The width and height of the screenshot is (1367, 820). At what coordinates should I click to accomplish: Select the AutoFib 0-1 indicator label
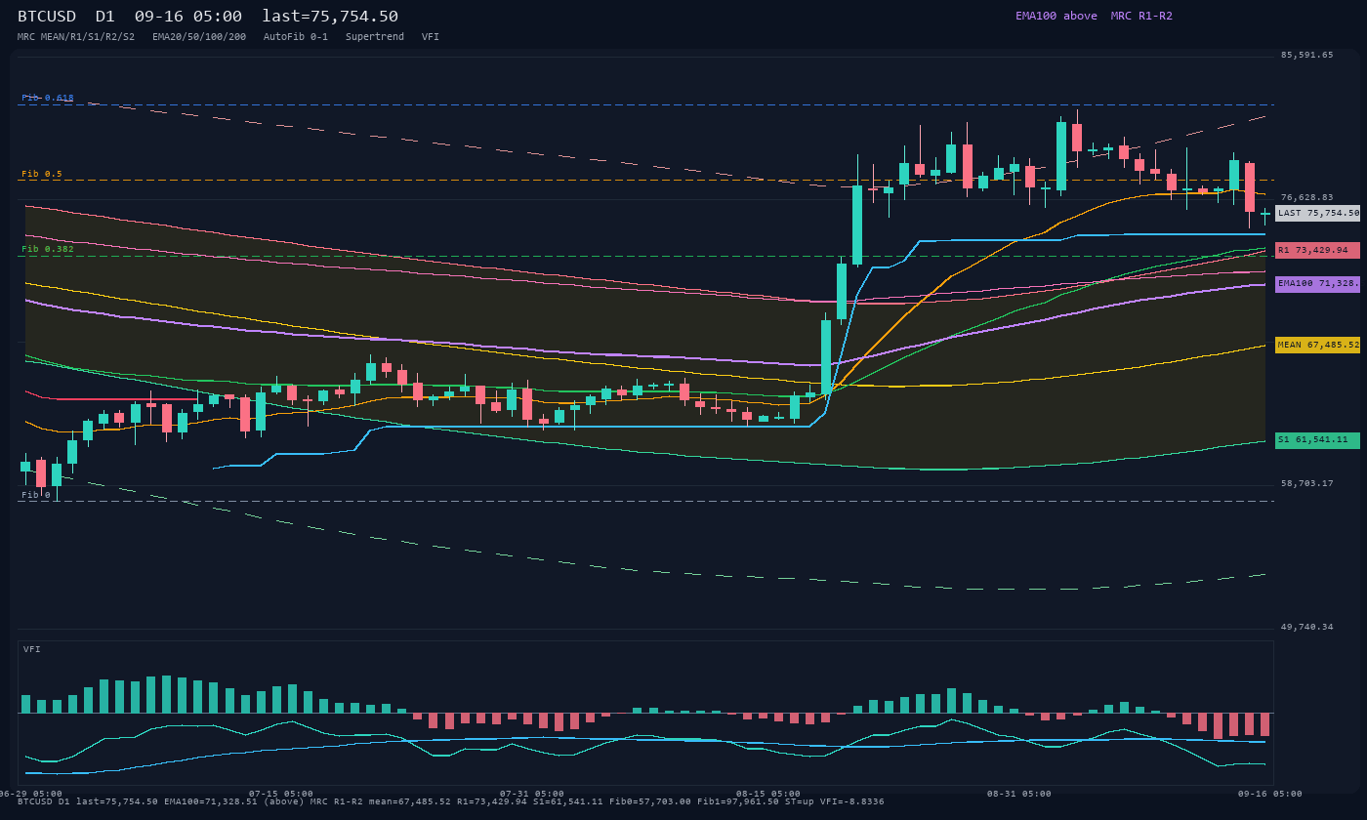pyautogui.click(x=296, y=37)
